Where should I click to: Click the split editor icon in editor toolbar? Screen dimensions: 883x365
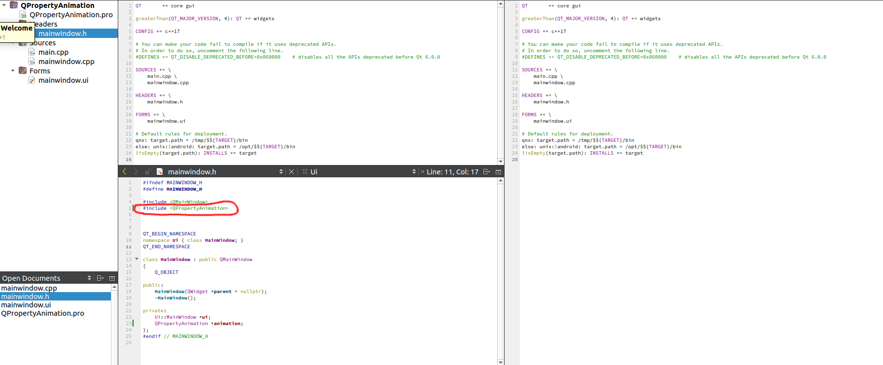(486, 172)
